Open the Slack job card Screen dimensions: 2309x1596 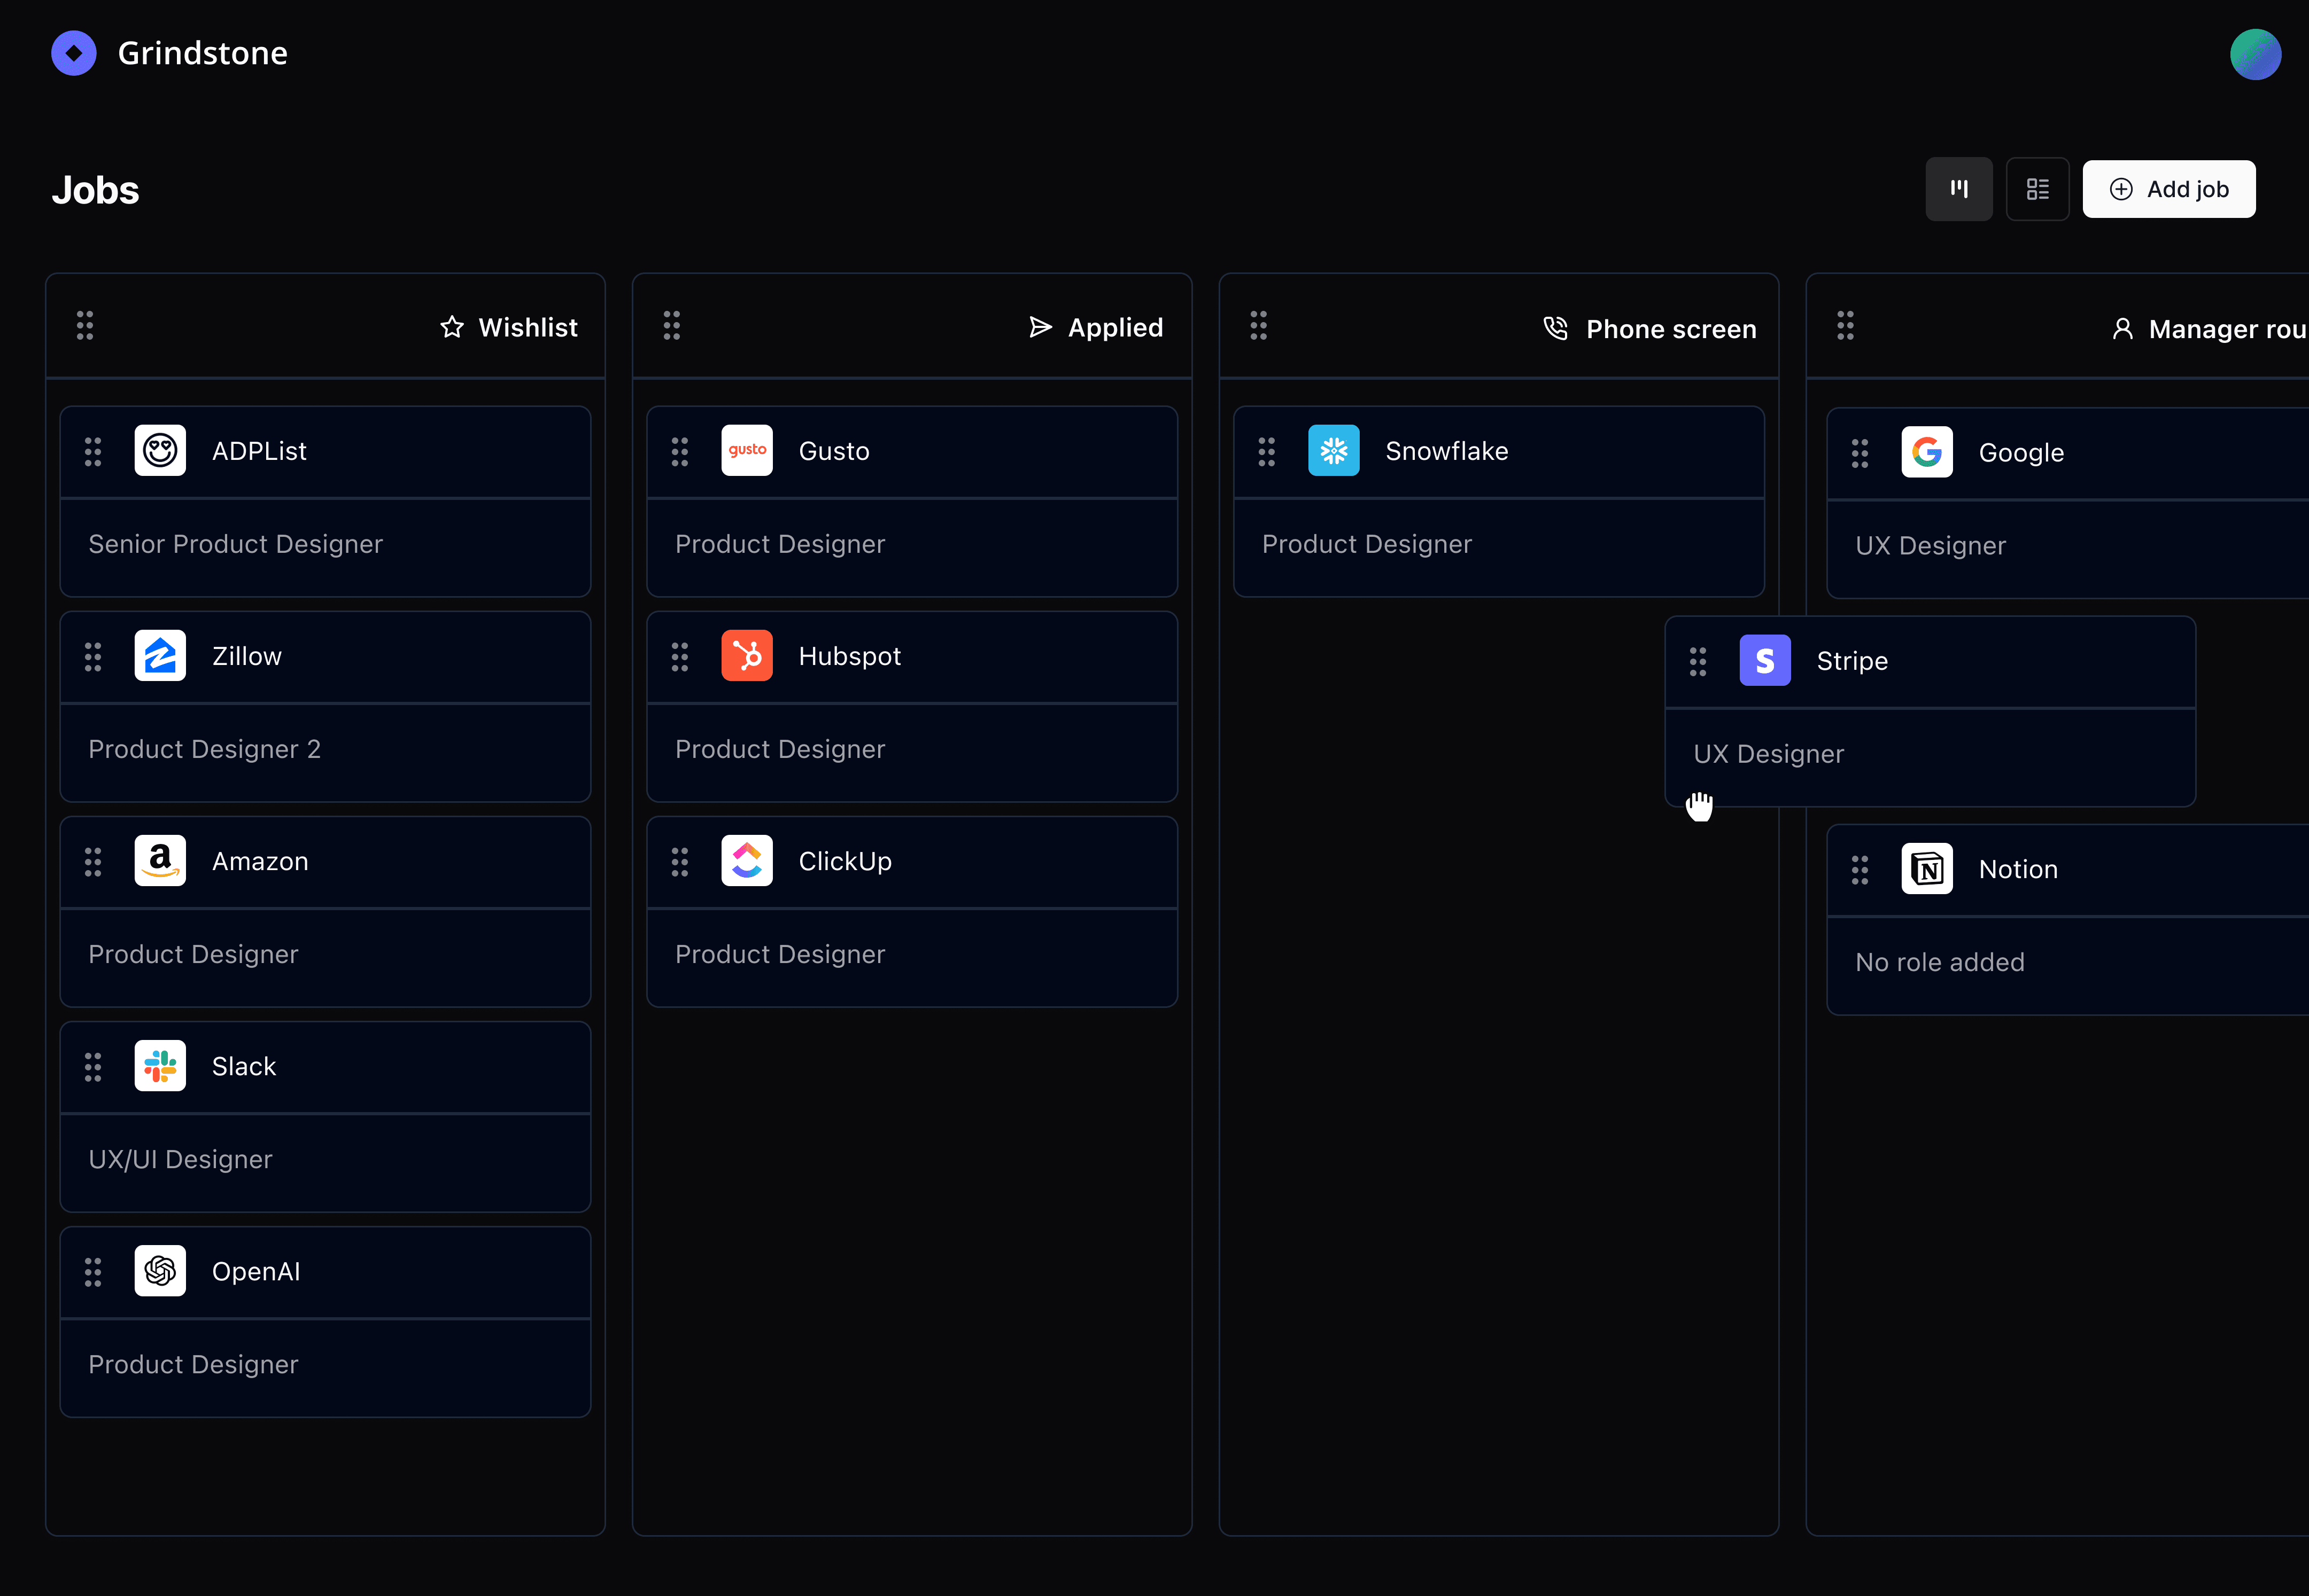[325, 1116]
